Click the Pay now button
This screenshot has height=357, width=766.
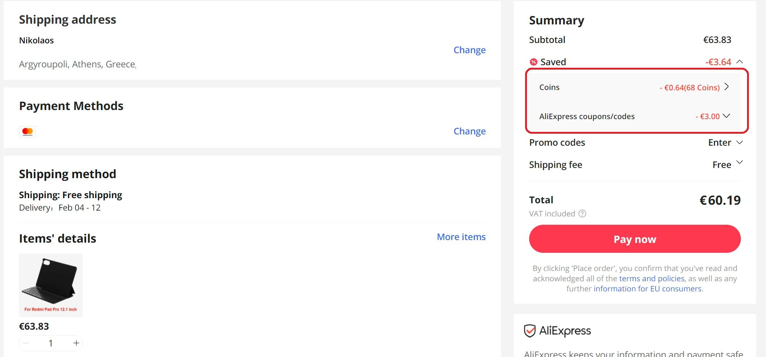[635, 239]
